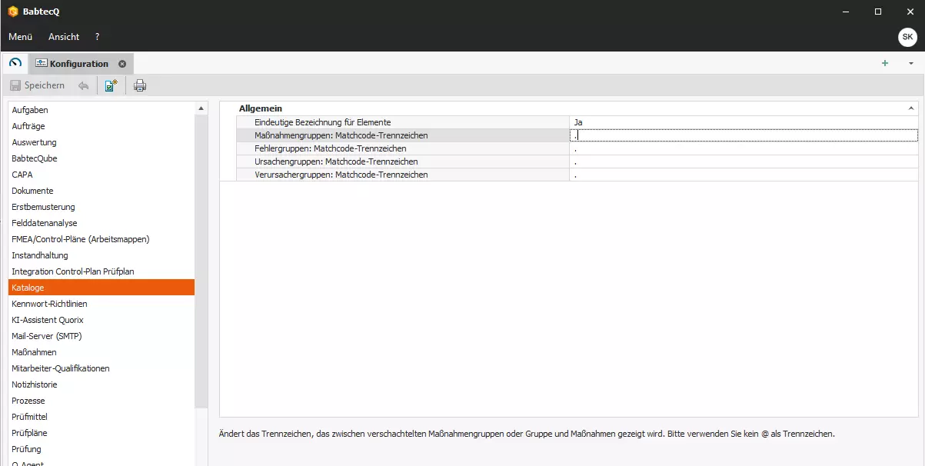Select Mitarbeiter-Qualifikationen in the list

click(101, 368)
